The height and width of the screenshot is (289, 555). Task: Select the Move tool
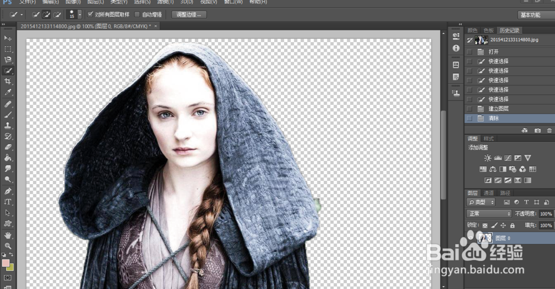(8, 38)
